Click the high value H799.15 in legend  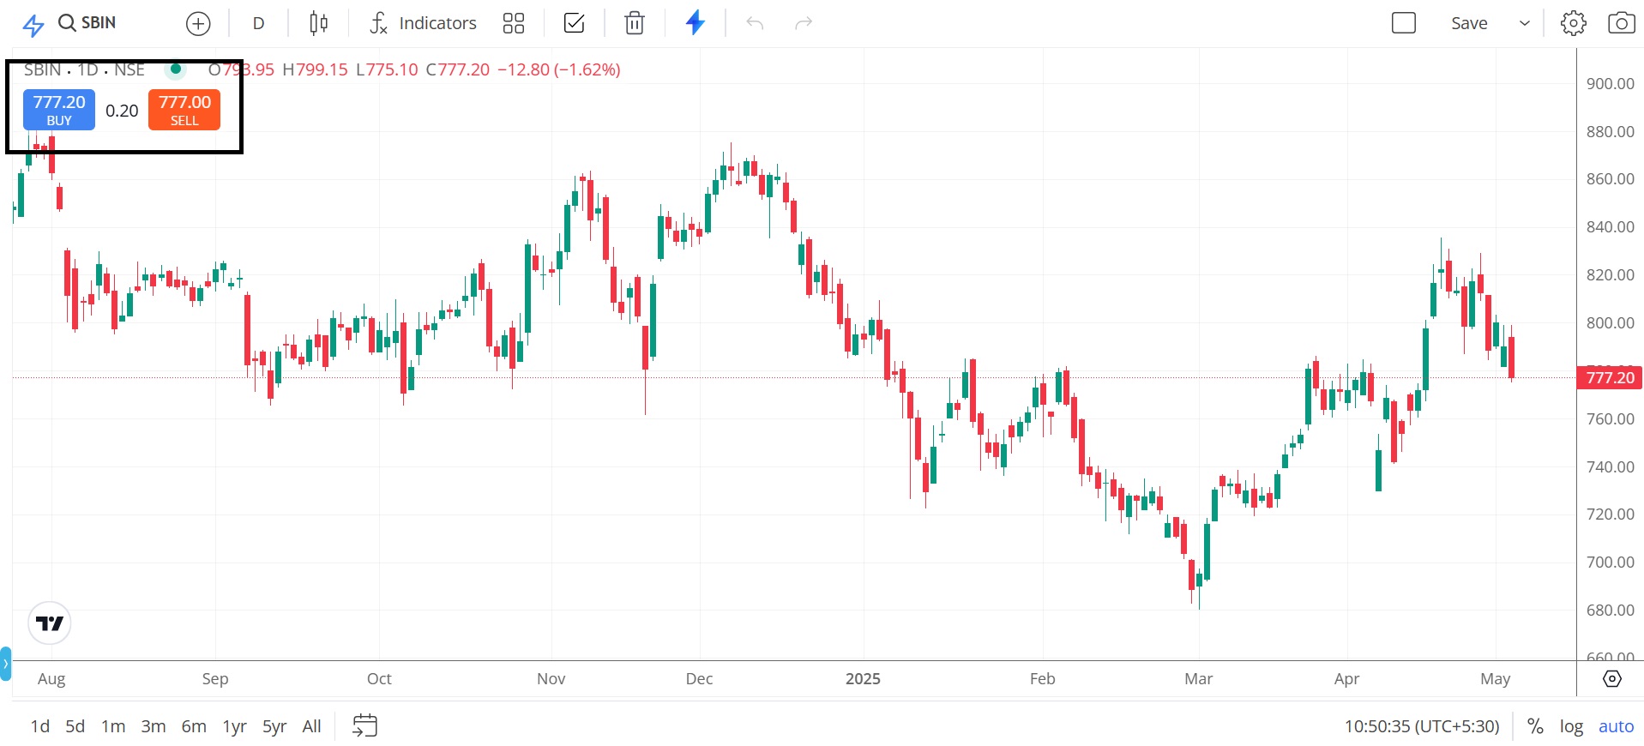point(315,69)
